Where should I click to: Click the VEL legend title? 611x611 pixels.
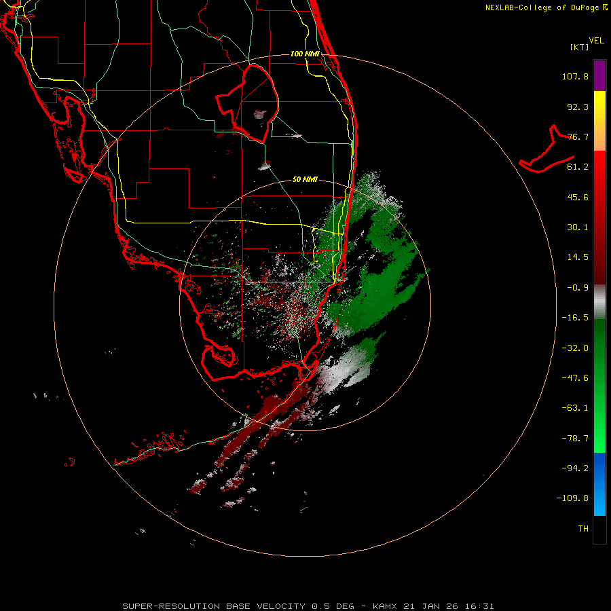pos(596,41)
